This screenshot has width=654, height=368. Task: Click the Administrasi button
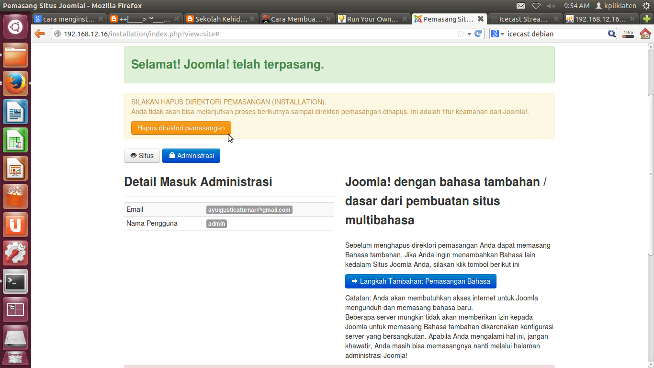click(191, 156)
